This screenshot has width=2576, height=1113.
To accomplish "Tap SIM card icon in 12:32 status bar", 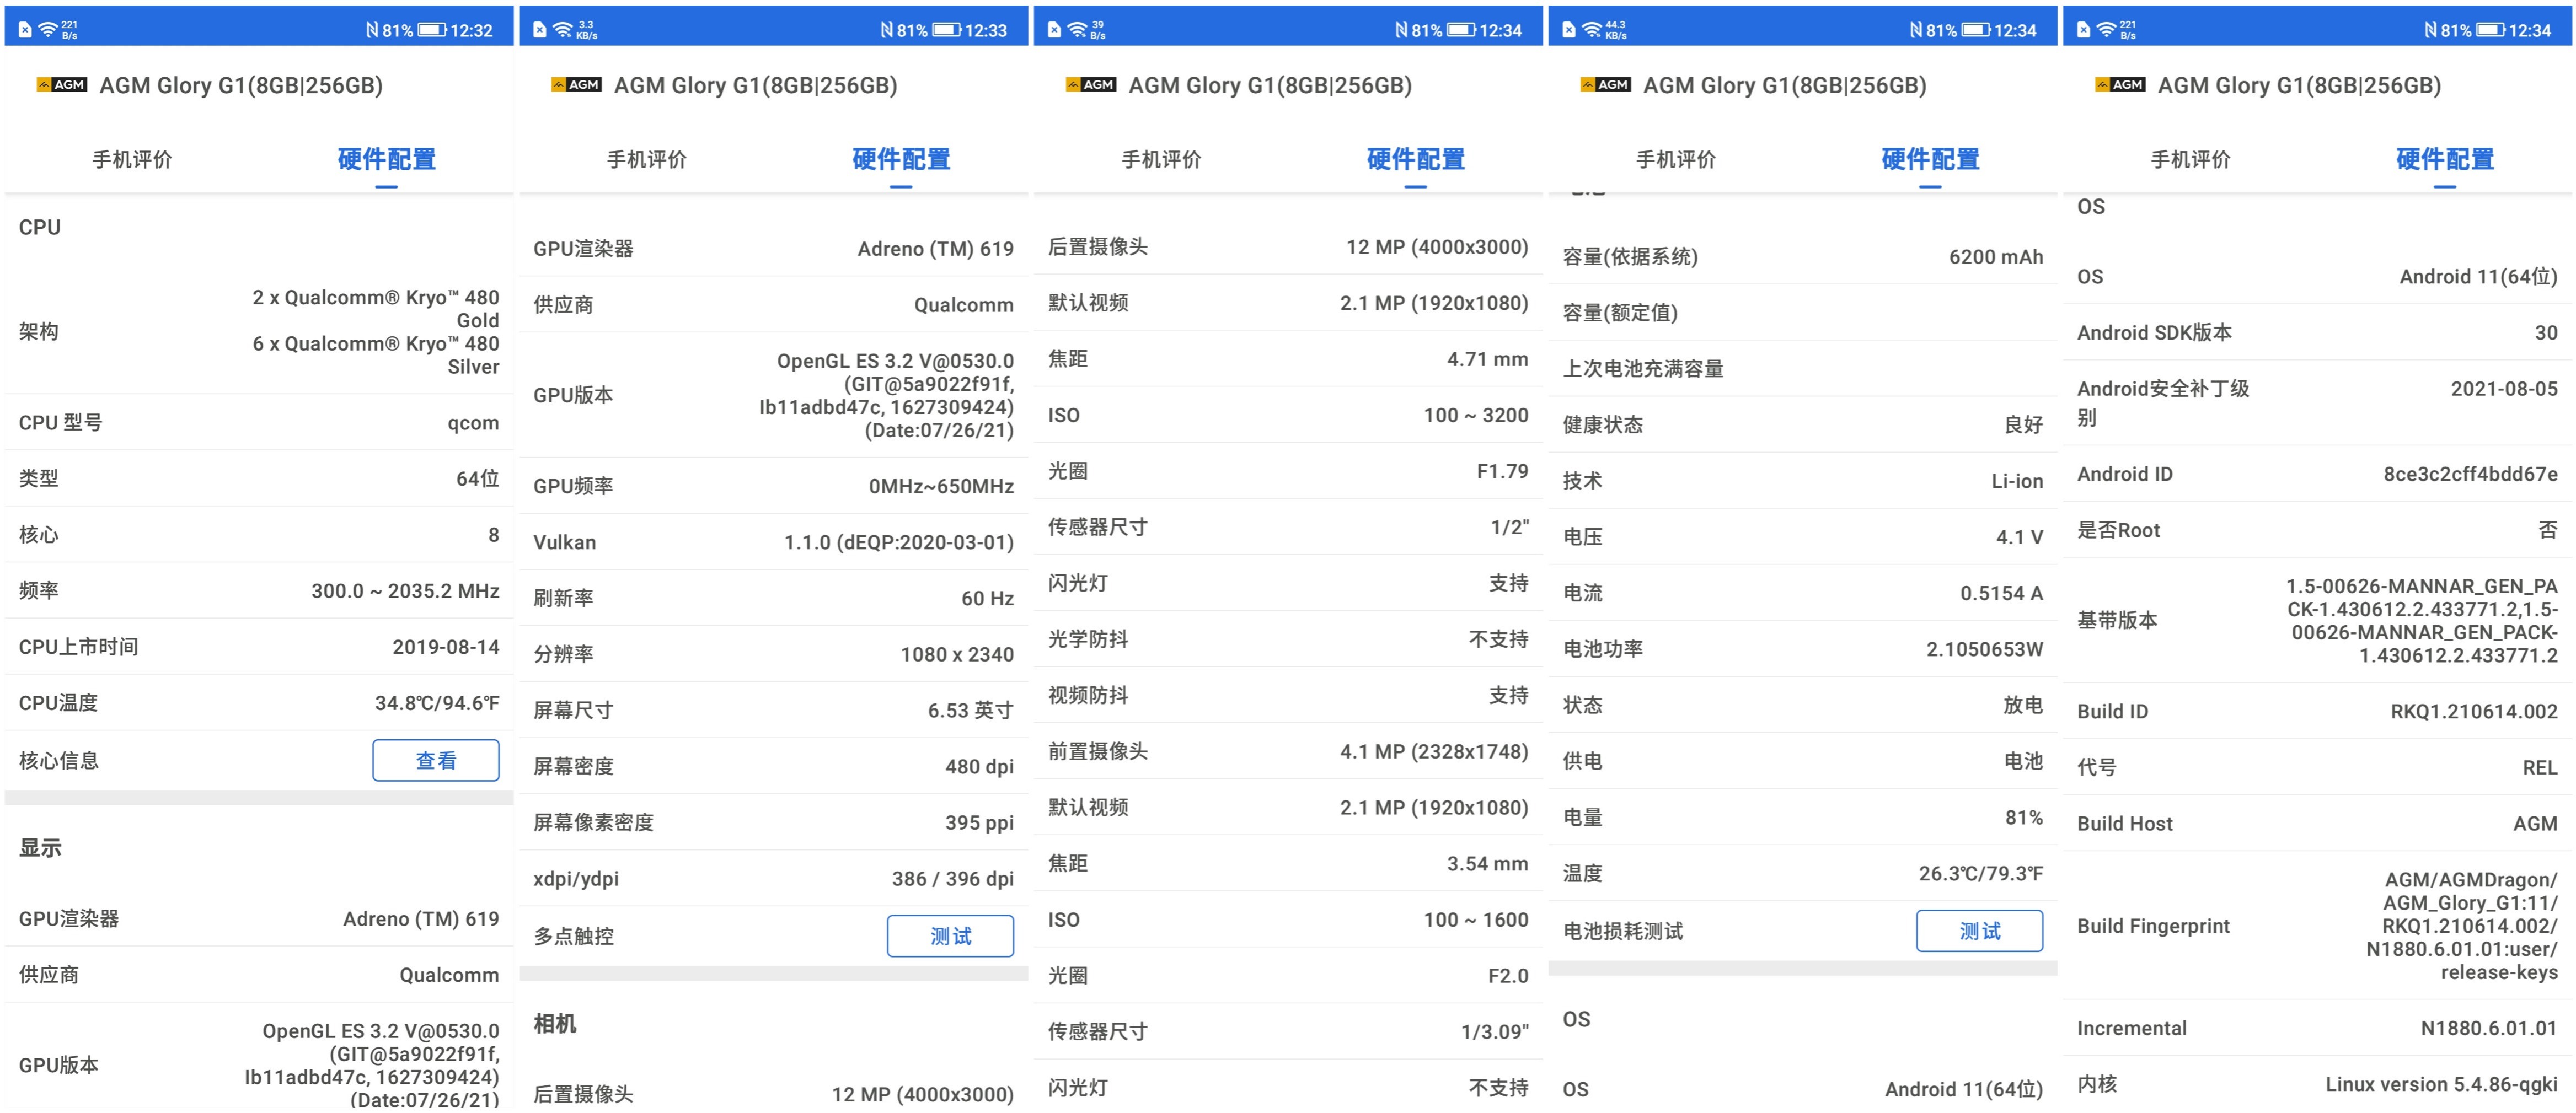I will point(25,30).
